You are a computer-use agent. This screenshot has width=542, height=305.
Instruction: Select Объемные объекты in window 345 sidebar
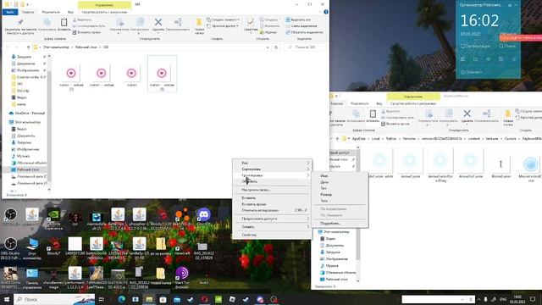[29, 163]
